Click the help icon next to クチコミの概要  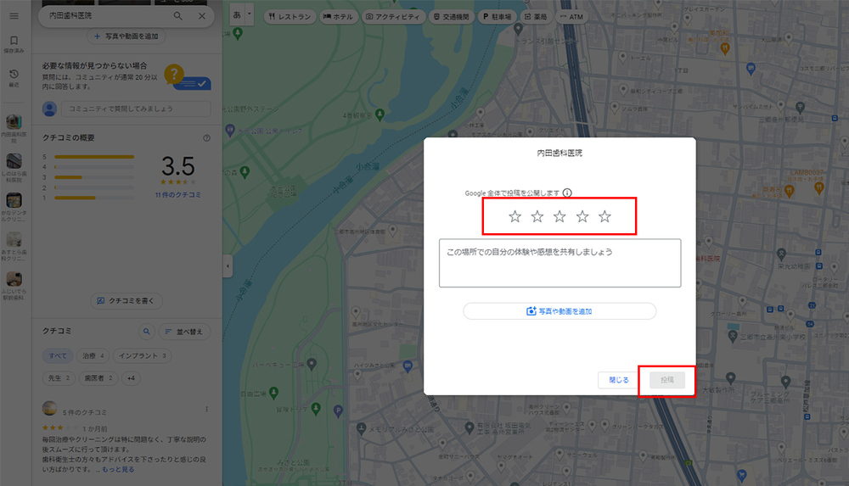click(x=206, y=138)
